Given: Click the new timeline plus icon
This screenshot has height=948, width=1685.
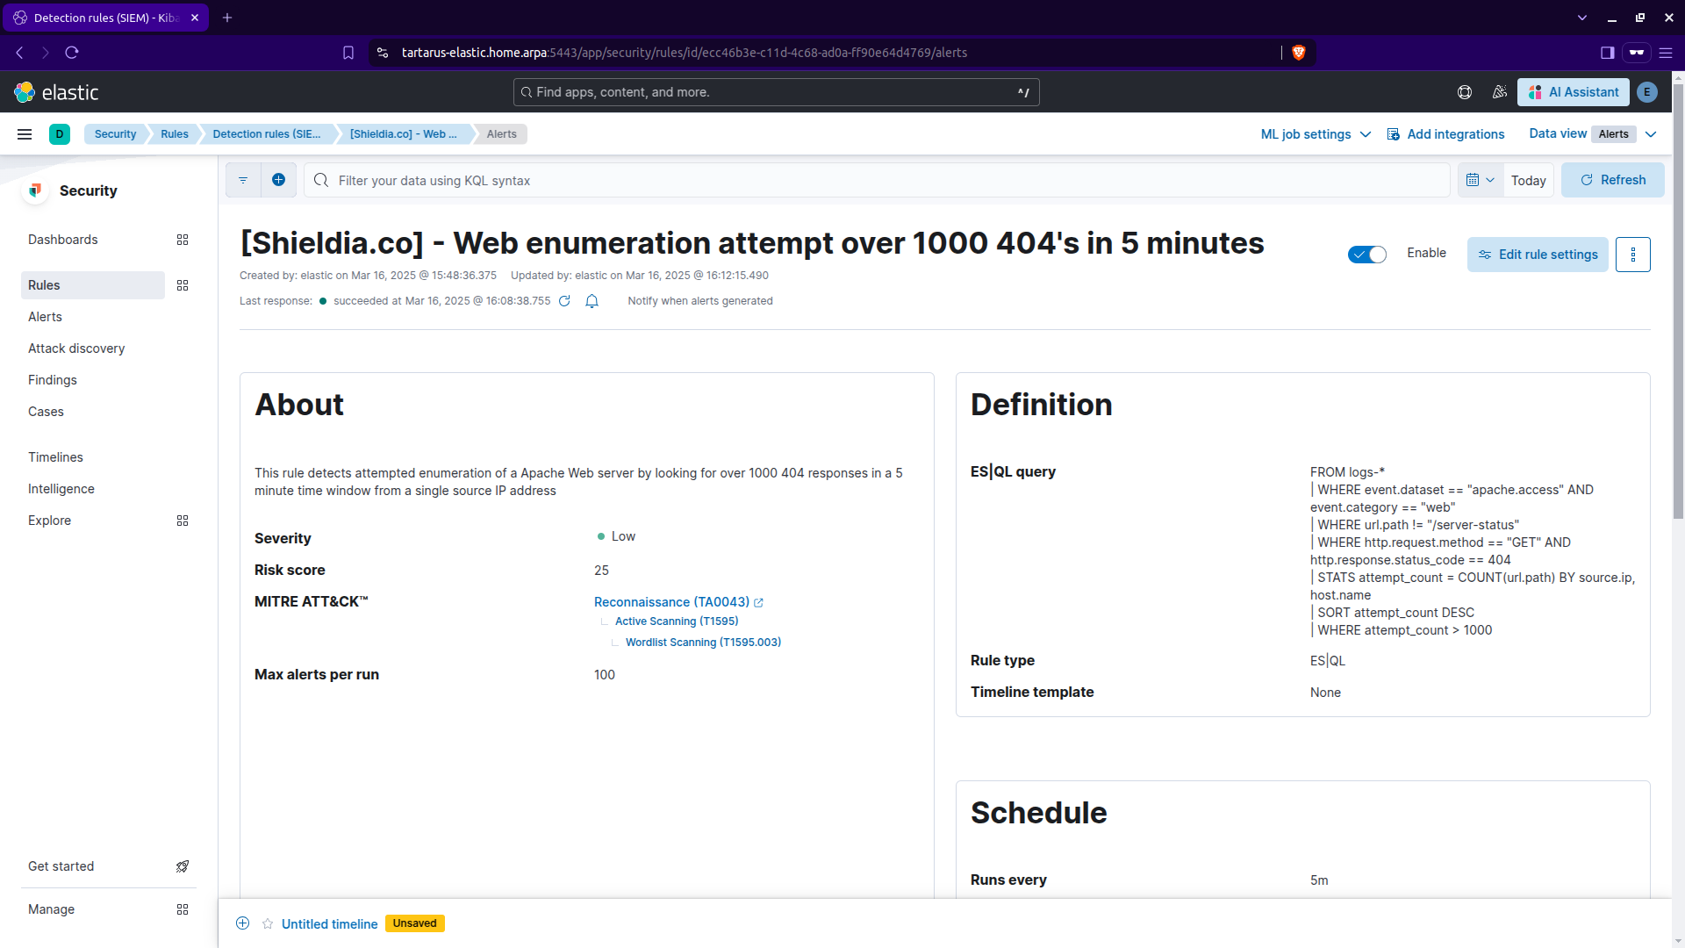Looking at the screenshot, I should (x=243, y=923).
